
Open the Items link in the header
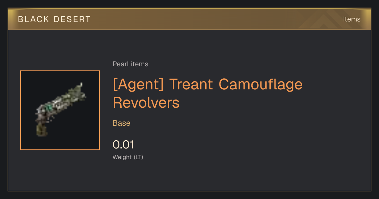(352, 19)
